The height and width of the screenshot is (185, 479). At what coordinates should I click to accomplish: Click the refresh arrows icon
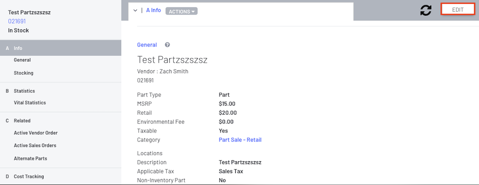pyautogui.click(x=426, y=10)
